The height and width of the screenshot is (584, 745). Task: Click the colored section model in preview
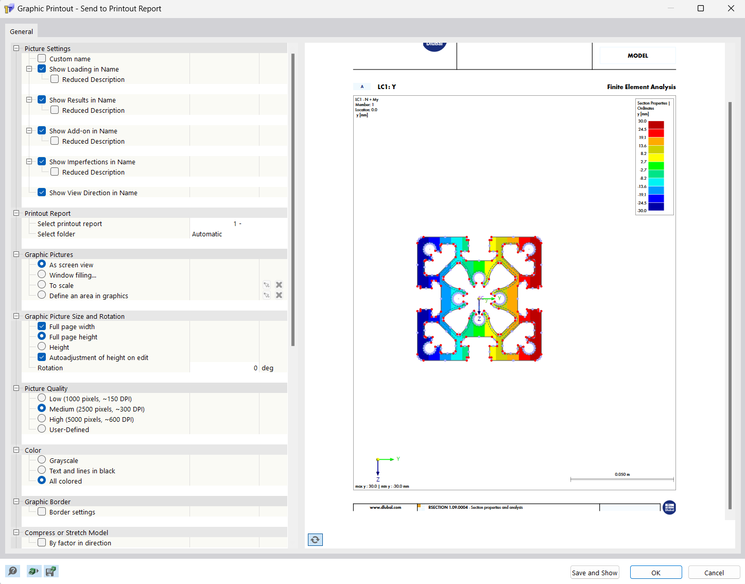coord(479,299)
